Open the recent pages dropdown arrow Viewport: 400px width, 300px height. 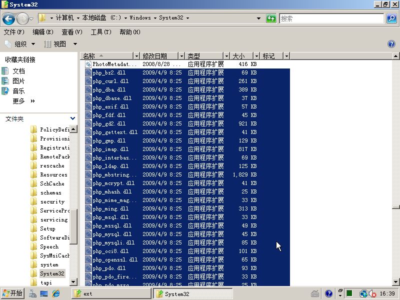pos(31,19)
